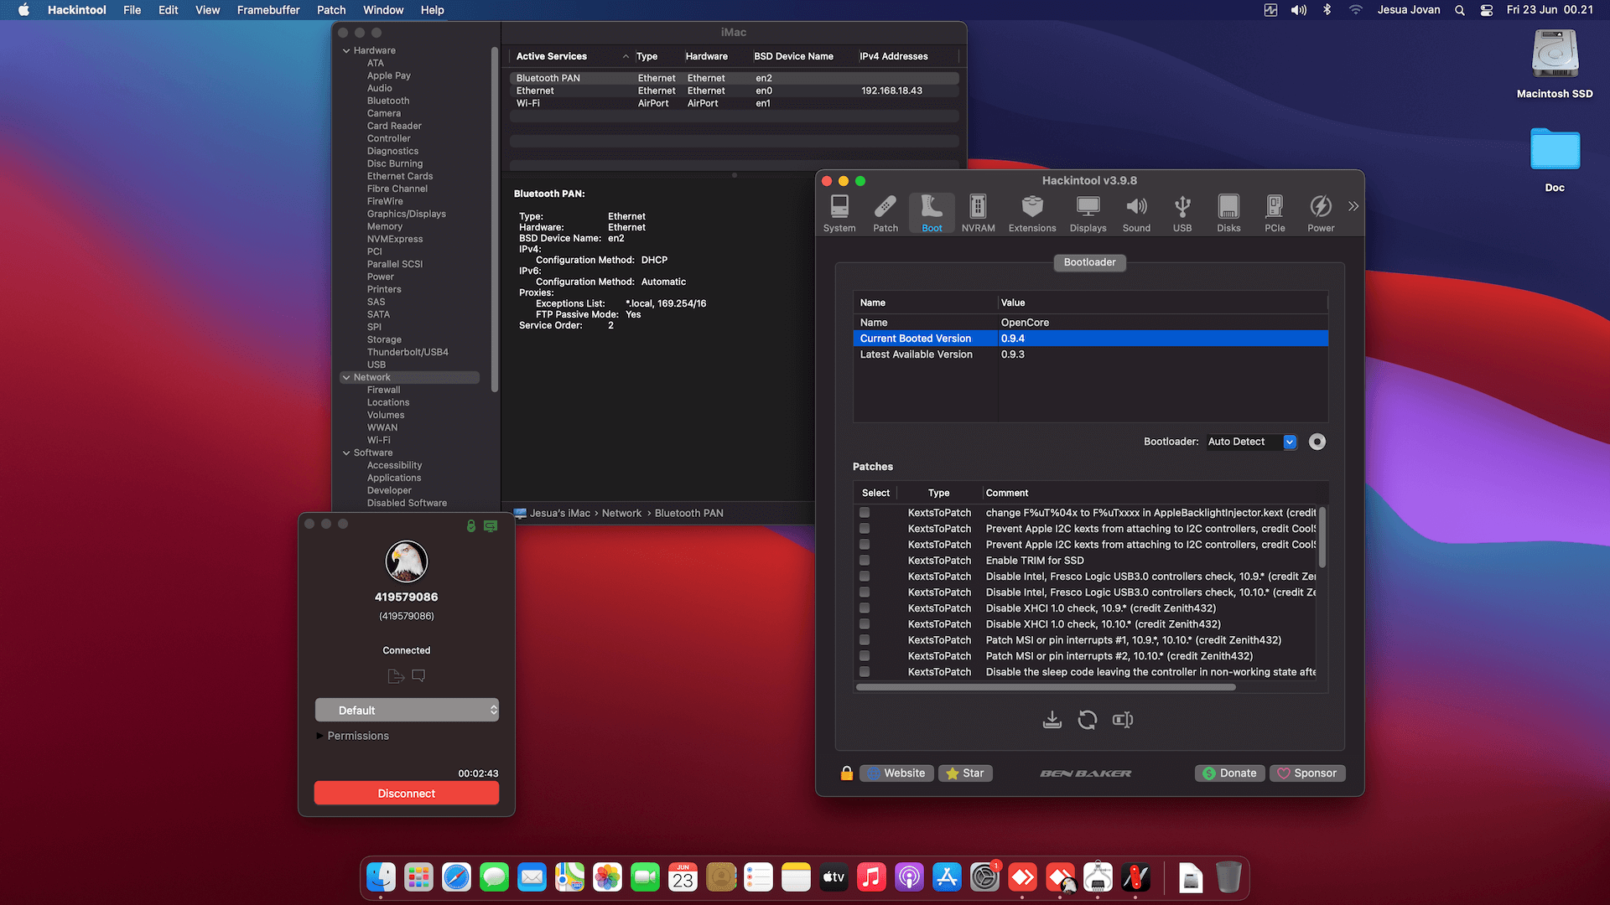
Task: Open the Extensions section in Hackintool
Action: coord(1032,214)
